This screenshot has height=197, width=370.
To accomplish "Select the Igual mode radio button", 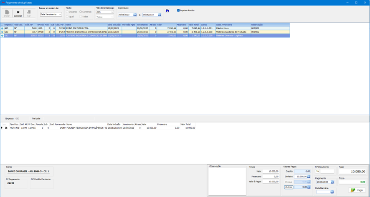I will point(67,17).
